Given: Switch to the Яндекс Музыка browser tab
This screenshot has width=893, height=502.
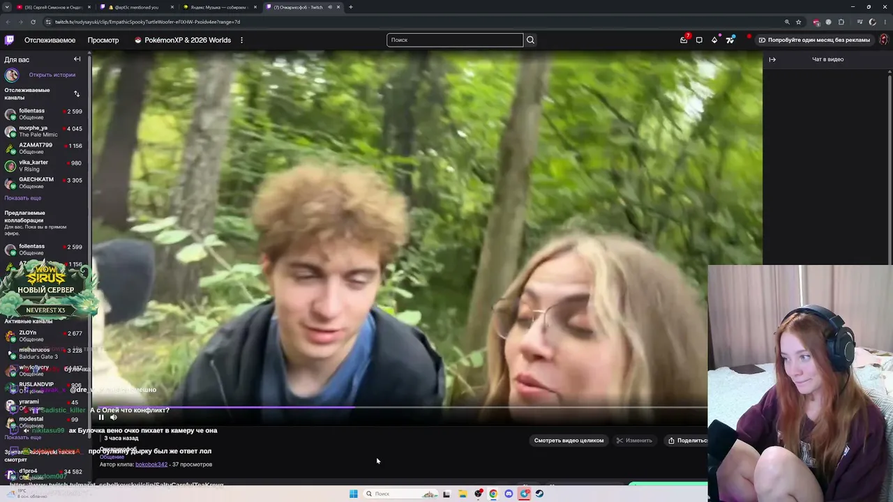Looking at the screenshot, I should 219,7.
